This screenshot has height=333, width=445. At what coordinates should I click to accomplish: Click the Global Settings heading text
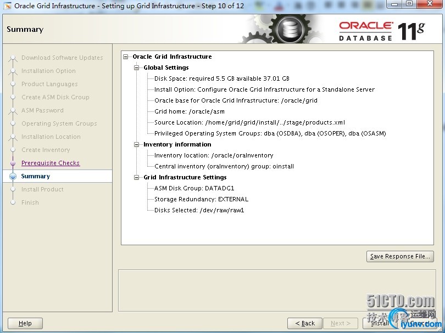tap(166, 67)
